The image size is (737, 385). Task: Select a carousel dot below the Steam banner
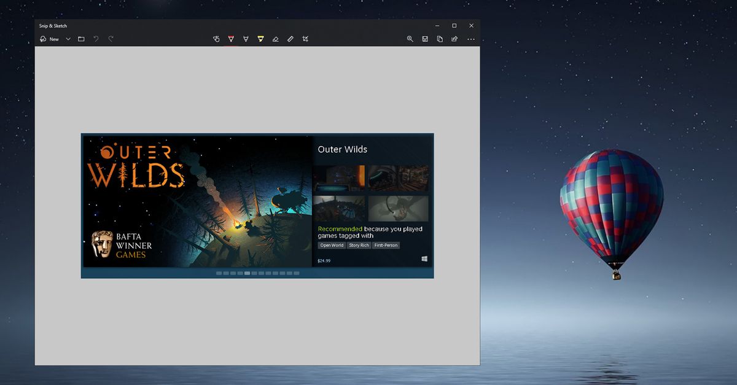click(246, 272)
